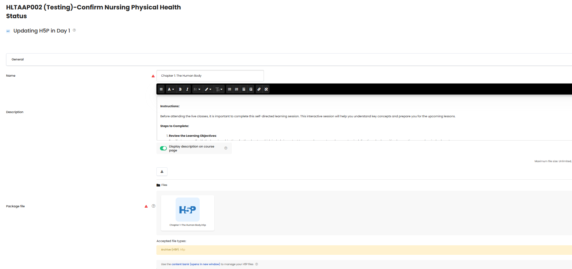Image resolution: width=572 pixels, height=269 pixels.
Task: Click the show more buttons toolbar toggle
Action: pyautogui.click(x=161, y=89)
